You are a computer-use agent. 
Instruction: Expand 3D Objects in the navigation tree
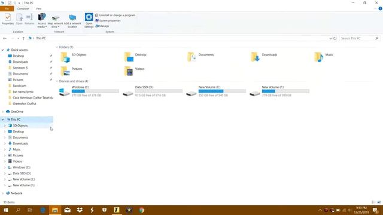pyautogui.click(x=5, y=126)
